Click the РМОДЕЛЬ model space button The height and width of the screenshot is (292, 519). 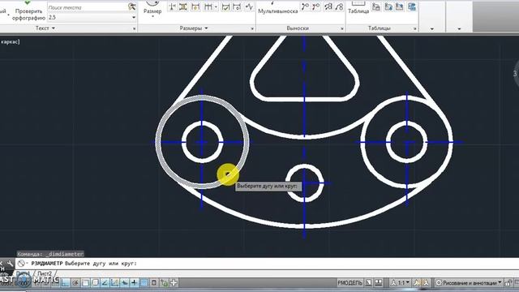point(350,283)
